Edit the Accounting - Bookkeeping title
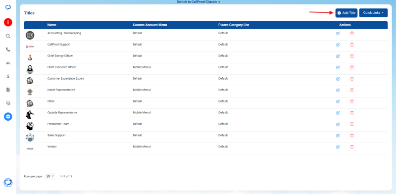 click(x=338, y=33)
